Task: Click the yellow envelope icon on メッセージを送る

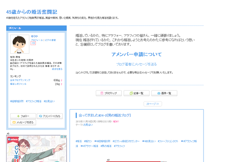Action: 14,122
